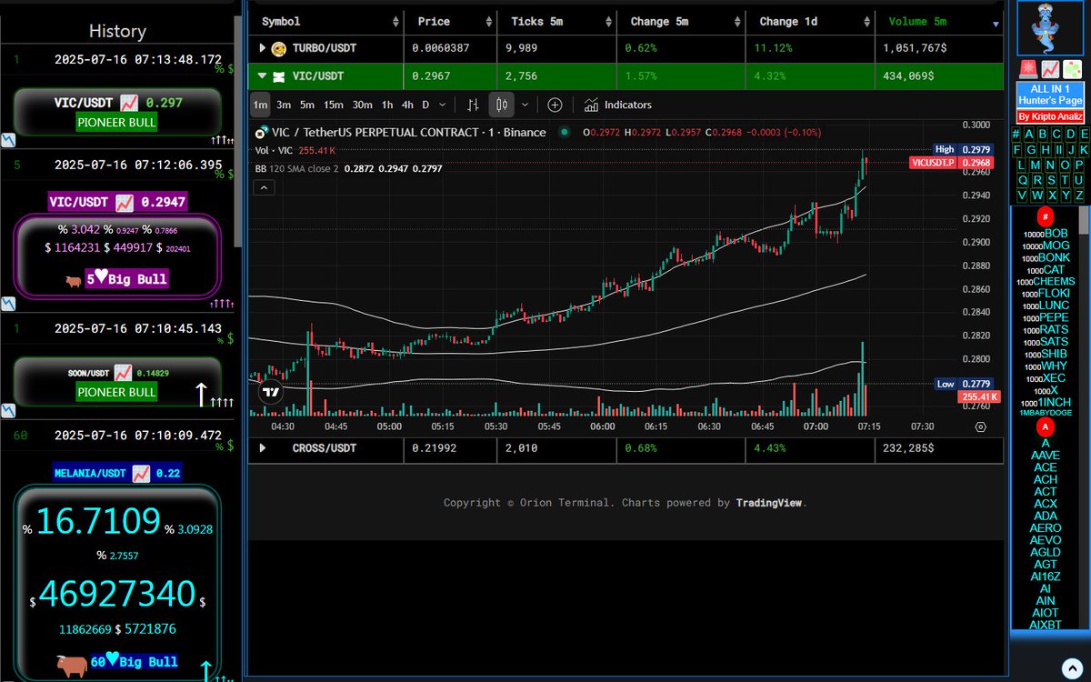Image resolution: width=1091 pixels, height=682 pixels.
Task: Expand the CROSS/USDT row
Action: click(263, 448)
